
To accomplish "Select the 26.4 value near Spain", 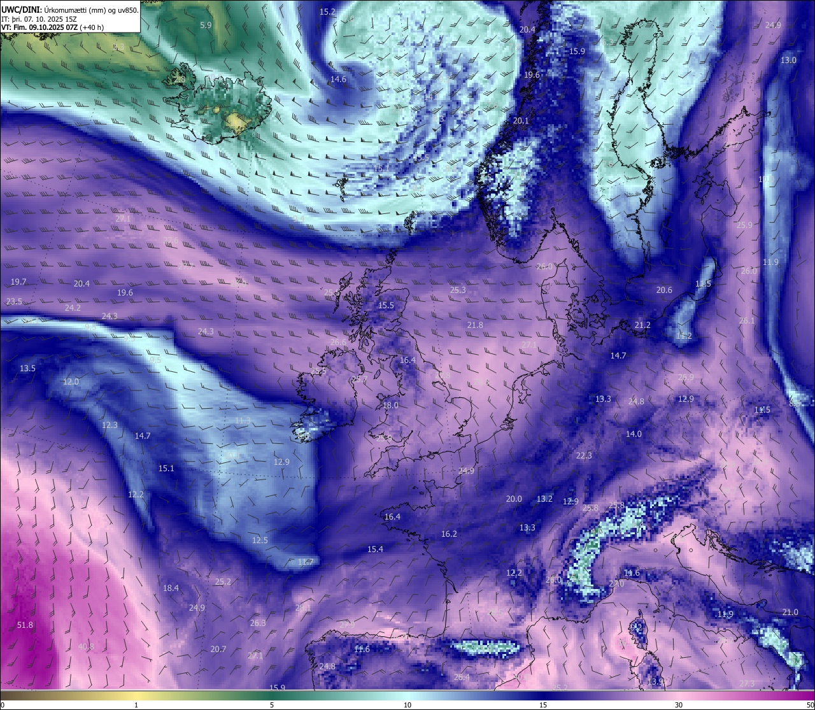I will point(462,678).
